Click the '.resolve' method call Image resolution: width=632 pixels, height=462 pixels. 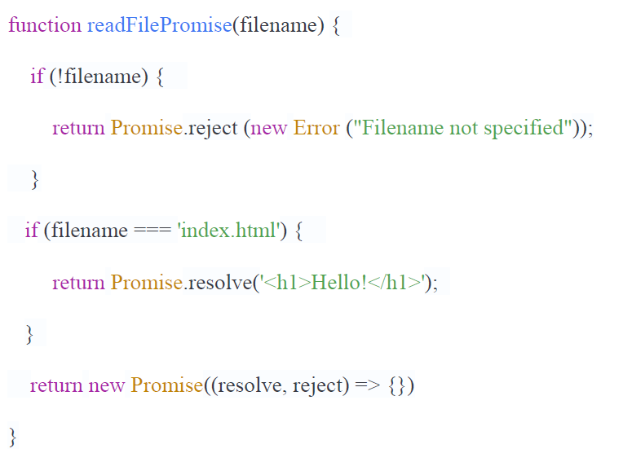click(x=218, y=283)
